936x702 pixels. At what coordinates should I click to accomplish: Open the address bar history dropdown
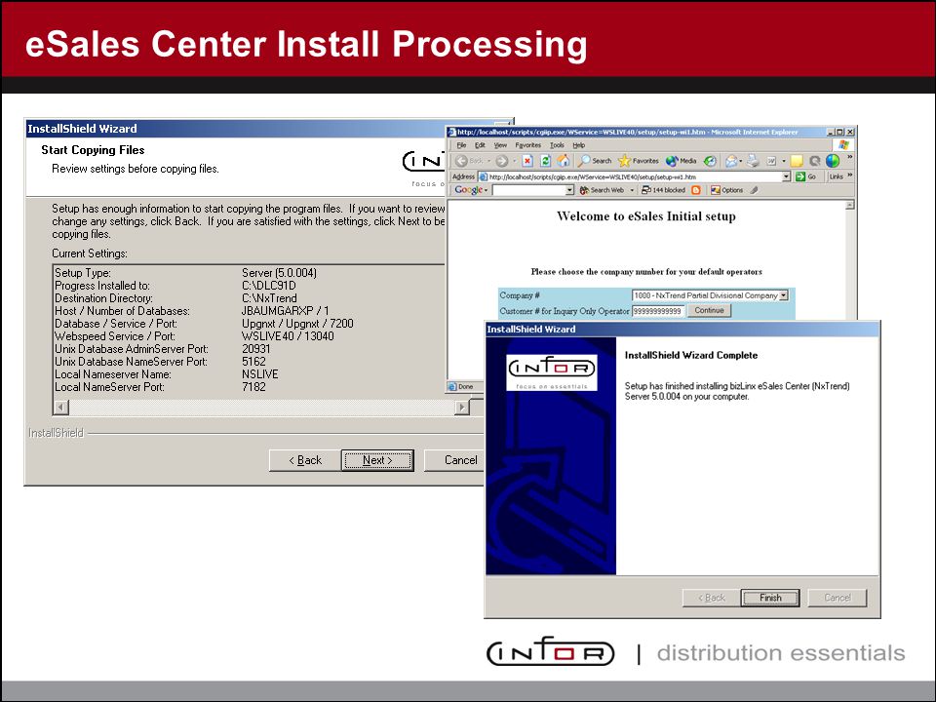[x=786, y=176]
